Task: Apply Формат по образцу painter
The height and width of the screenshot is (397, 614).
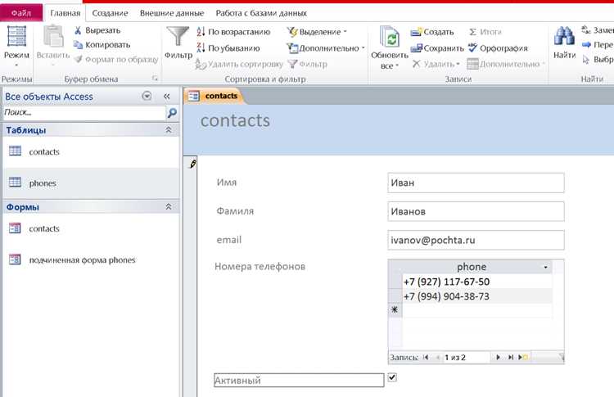Action: pos(116,59)
